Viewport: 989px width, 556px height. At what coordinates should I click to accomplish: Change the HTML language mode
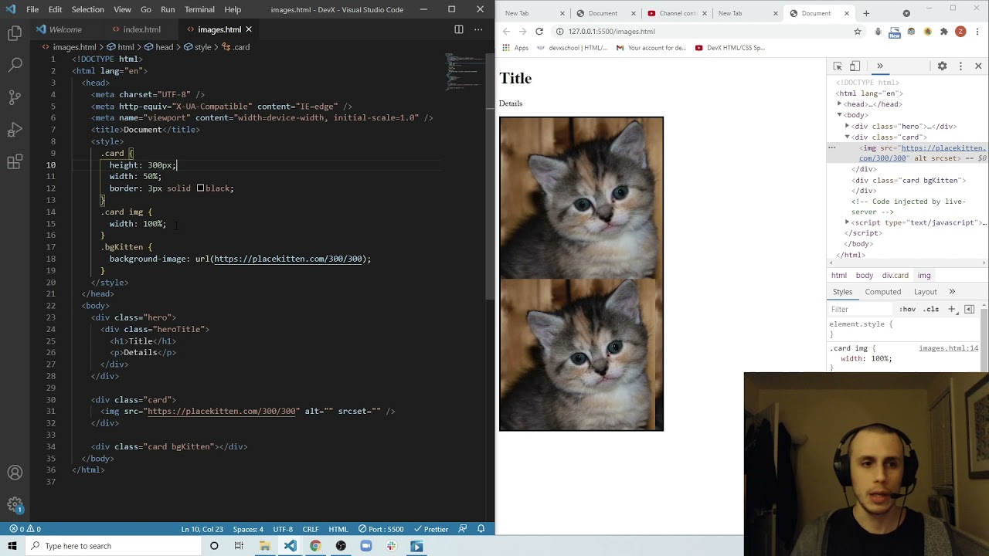[338, 529]
